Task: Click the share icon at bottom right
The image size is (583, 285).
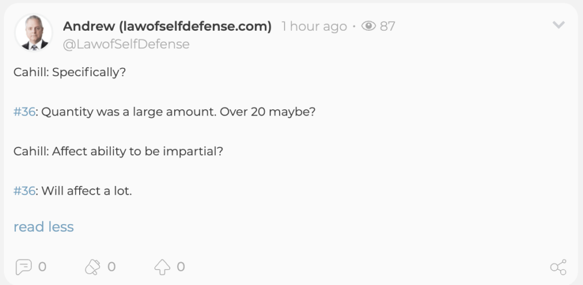Action: pyautogui.click(x=558, y=267)
